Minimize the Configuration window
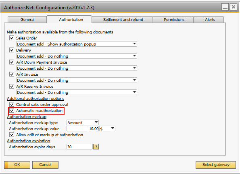Viewport: 240px width, 174px height. pos(225,7)
